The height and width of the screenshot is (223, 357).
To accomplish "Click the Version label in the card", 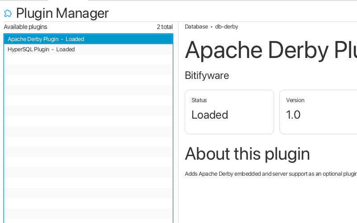I will pos(295,100).
